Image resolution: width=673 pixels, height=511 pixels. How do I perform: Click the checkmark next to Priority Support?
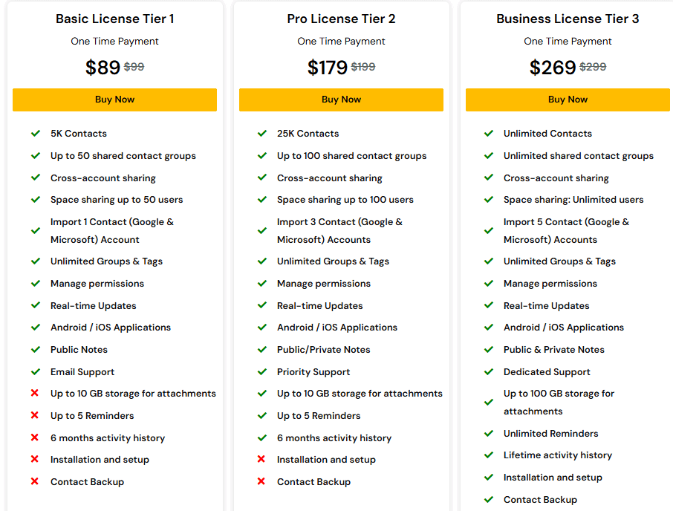[x=261, y=372]
